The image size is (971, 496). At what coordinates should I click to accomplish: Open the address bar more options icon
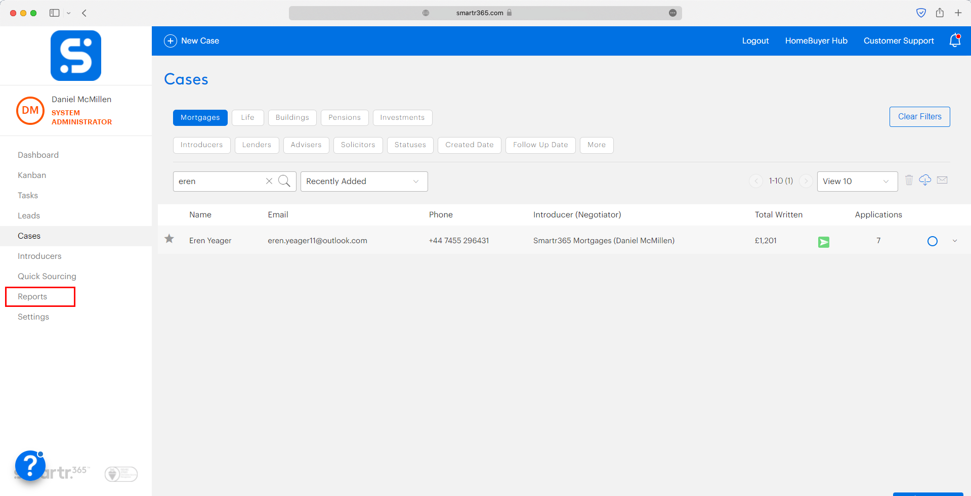pos(672,13)
